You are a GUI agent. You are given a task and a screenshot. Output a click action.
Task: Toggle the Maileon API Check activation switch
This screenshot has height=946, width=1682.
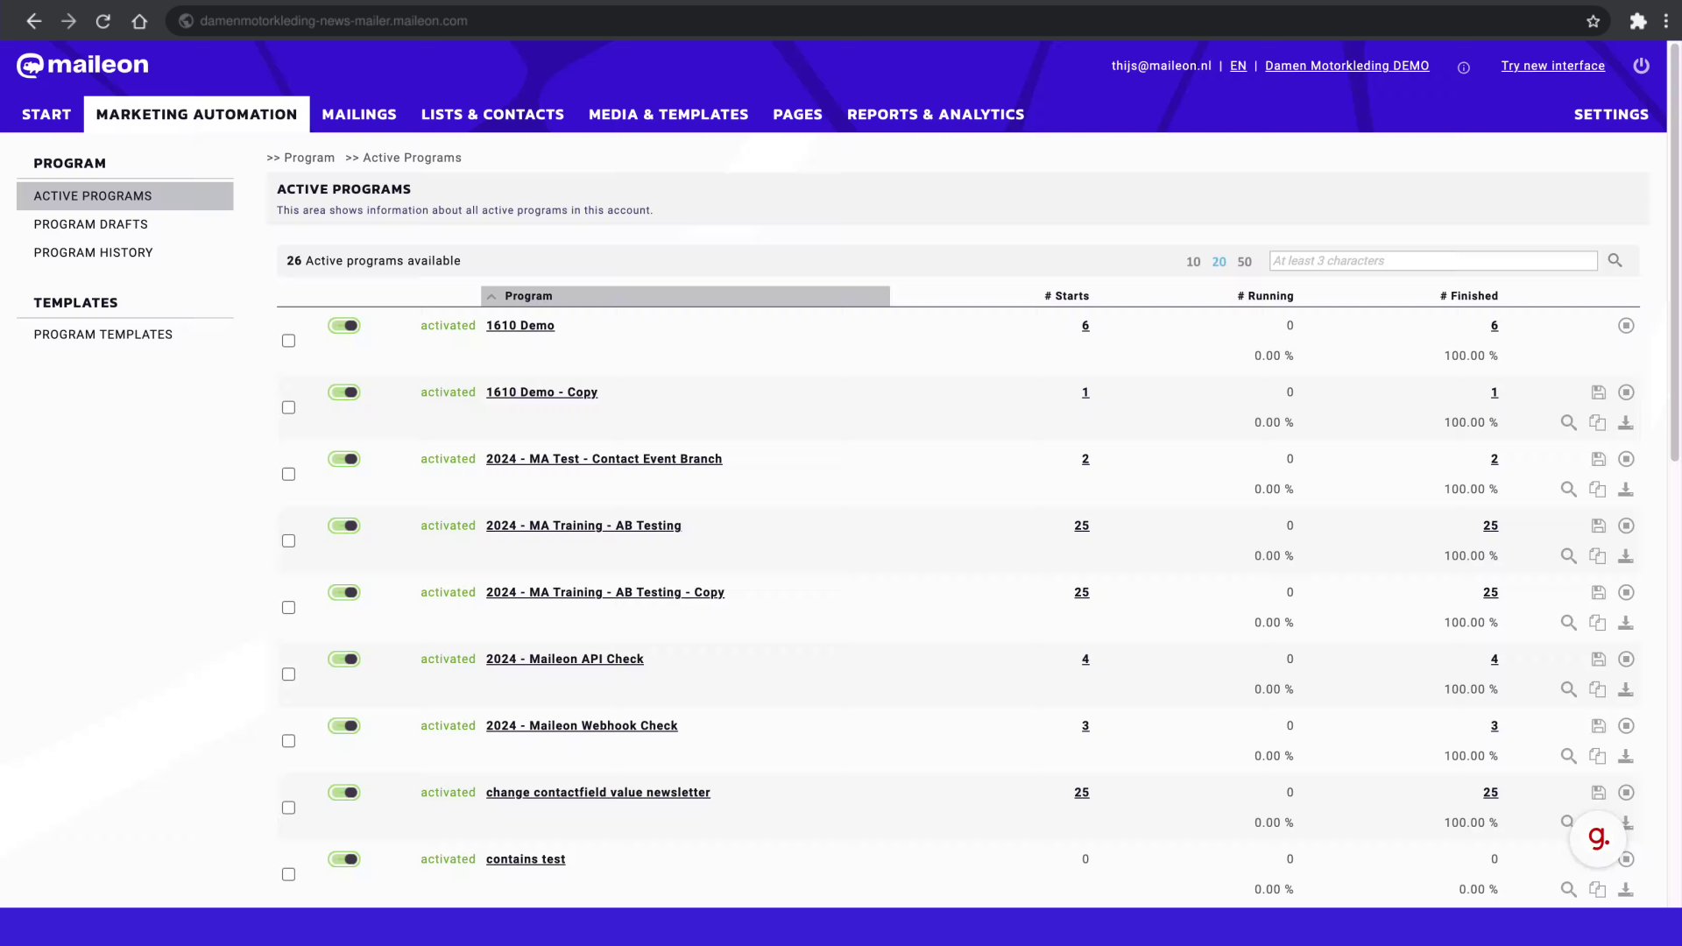pyautogui.click(x=343, y=660)
